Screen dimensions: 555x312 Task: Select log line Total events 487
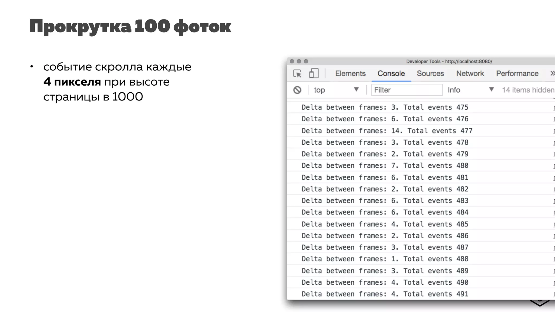(x=421, y=248)
